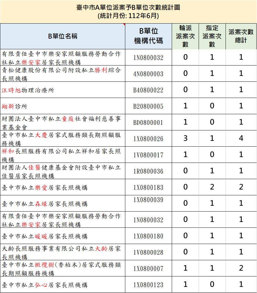This screenshot has height=293, width=257.
Task: Click code cell 1X0800180
Action: pos(149,236)
